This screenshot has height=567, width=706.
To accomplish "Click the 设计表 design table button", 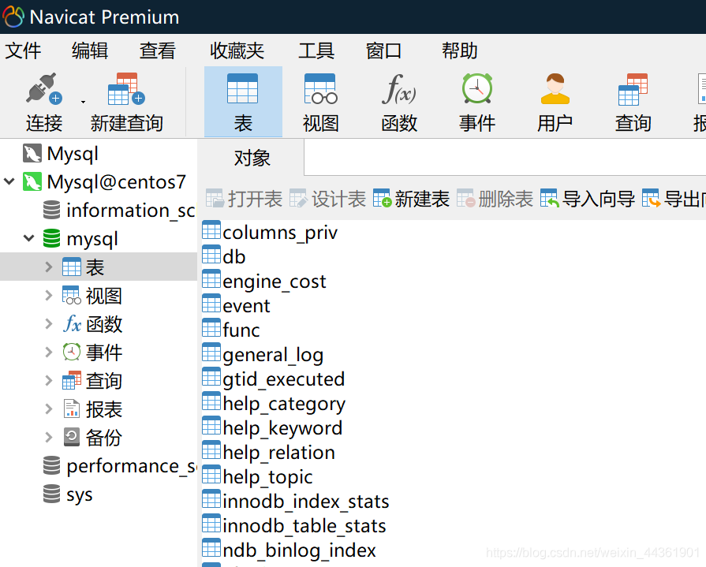I will (327, 199).
